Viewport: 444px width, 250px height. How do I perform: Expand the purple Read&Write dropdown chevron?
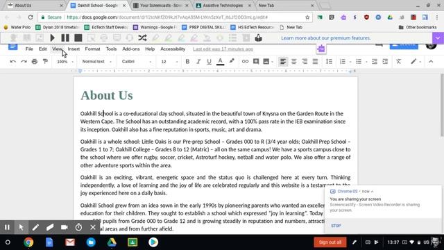(x=438, y=38)
